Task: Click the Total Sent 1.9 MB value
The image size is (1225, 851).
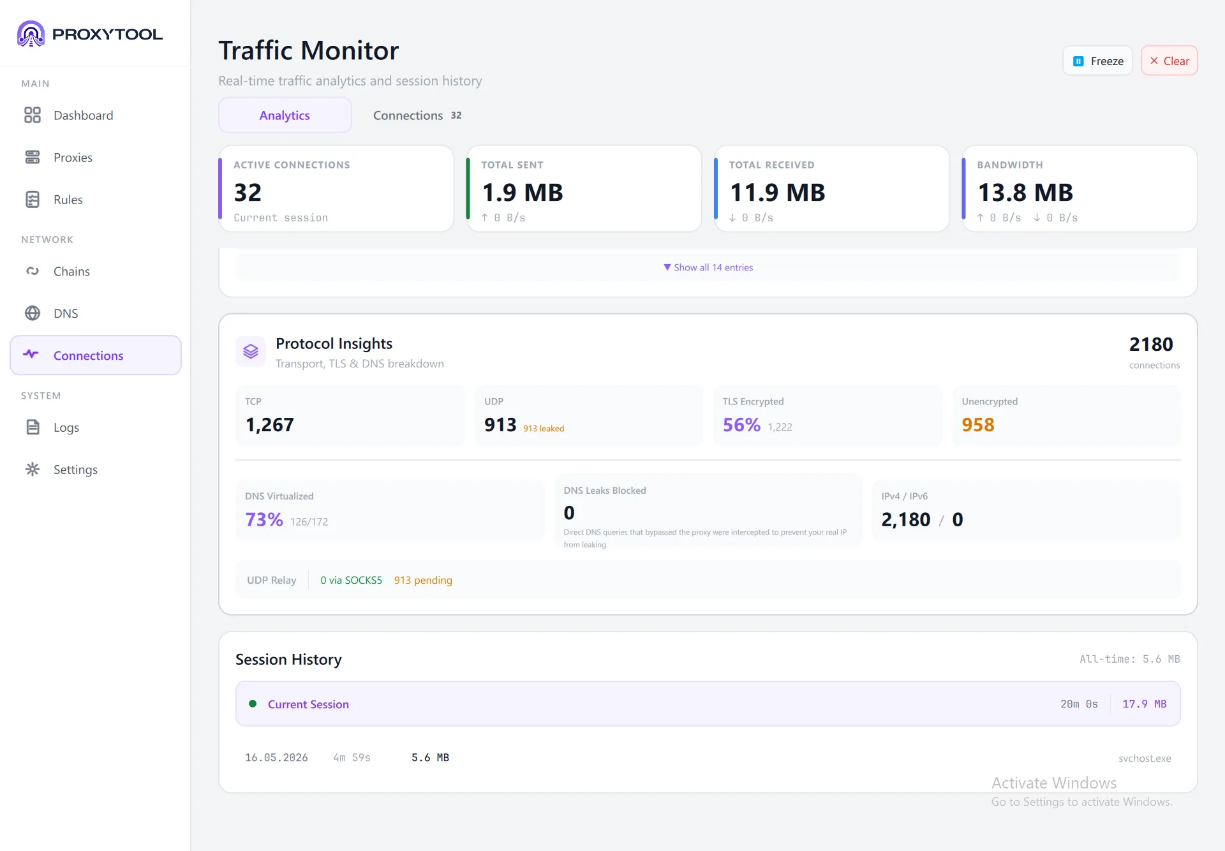Action: pyautogui.click(x=523, y=192)
